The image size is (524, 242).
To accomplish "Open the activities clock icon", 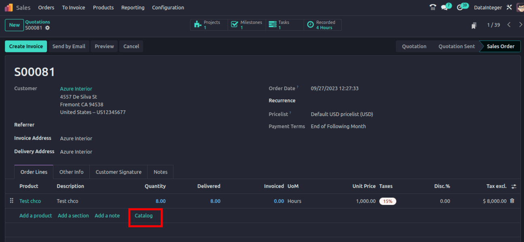I will pyautogui.click(x=460, y=7).
